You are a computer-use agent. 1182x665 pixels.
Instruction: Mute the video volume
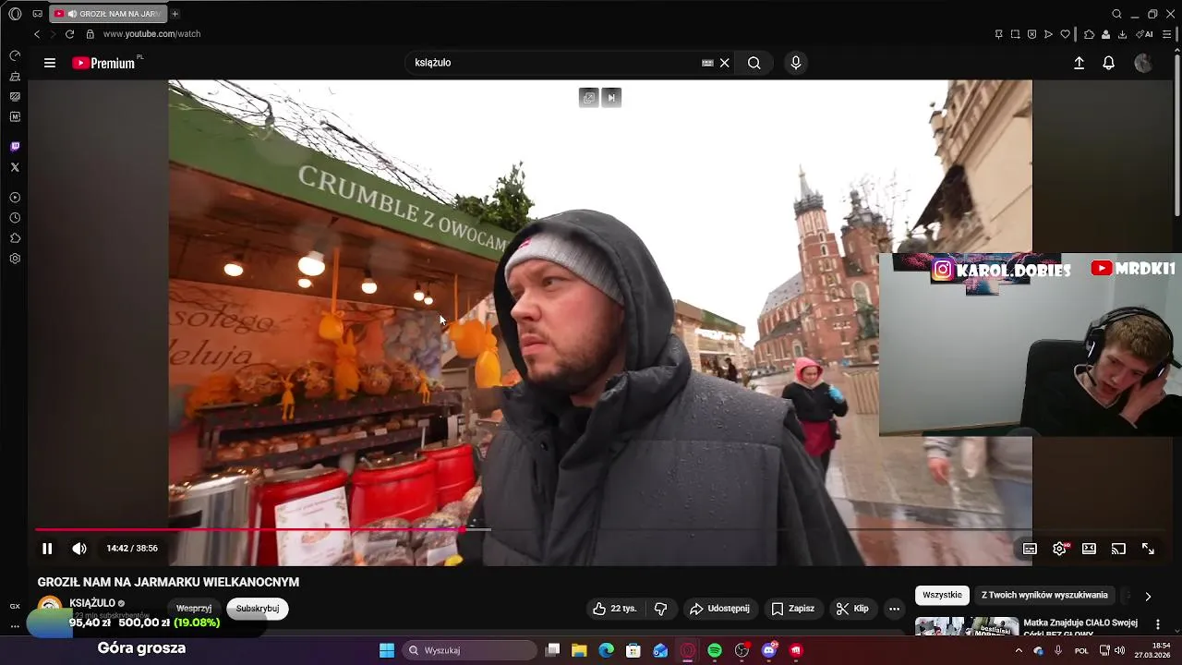pyautogui.click(x=79, y=549)
